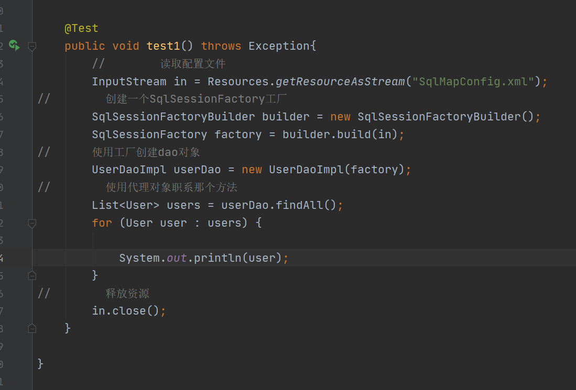Run test1 using the green gutter icon

(x=14, y=46)
